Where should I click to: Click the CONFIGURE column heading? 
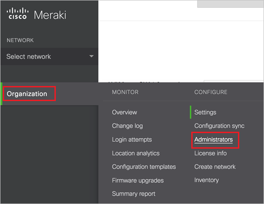click(211, 92)
